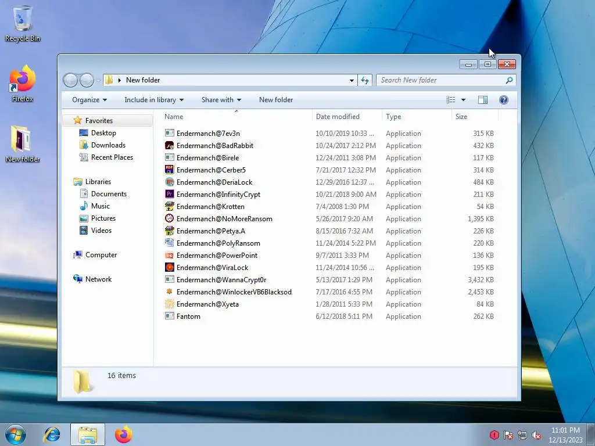Screen dimensions: 595x446
Task: Show the preview pane
Action: pyautogui.click(x=483, y=100)
